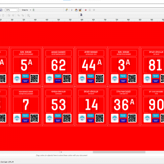Select the number 14 plate digits

pos(91,105)
